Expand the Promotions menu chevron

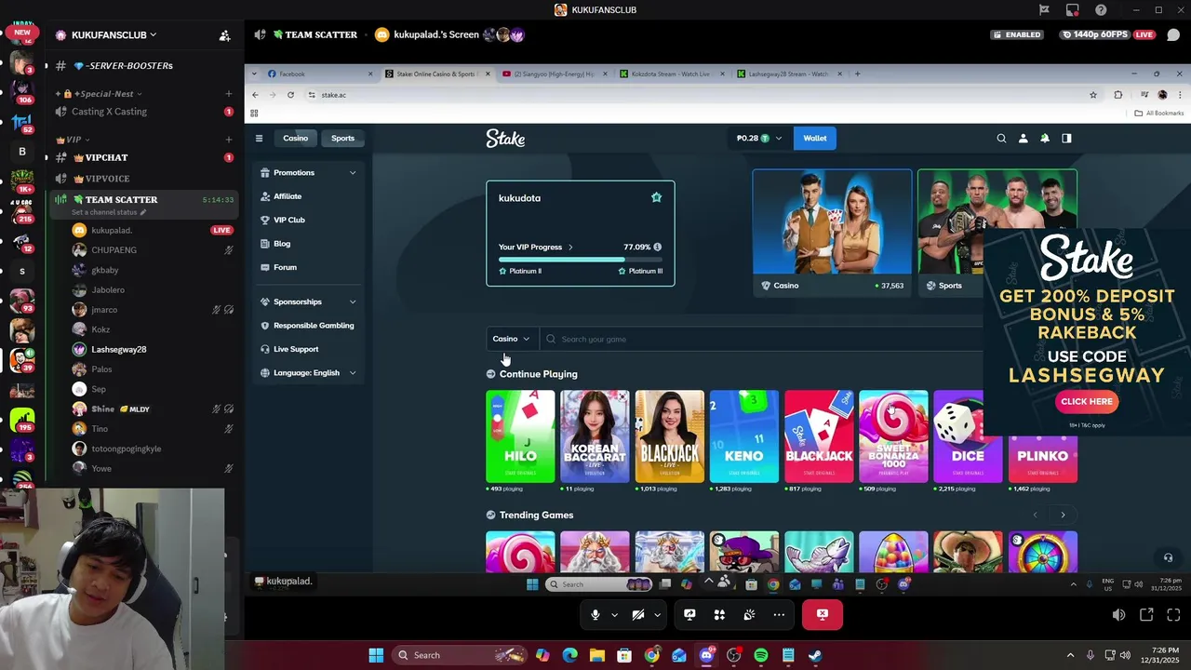click(x=353, y=173)
